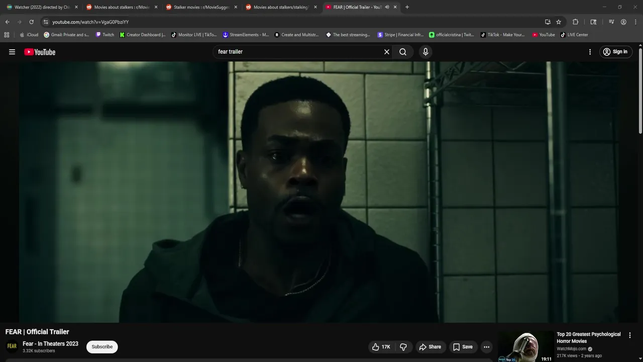Open Twitch bookmark
Viewport: 643px width, 362px height.
pos(105,35)
